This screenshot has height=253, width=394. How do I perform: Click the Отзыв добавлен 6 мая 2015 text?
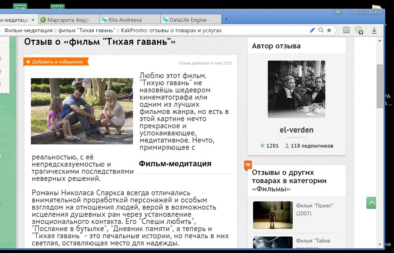(x=206, y=63)
